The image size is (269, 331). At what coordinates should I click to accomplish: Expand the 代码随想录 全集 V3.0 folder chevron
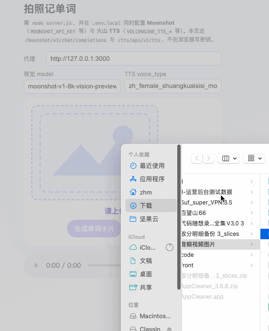251,224
